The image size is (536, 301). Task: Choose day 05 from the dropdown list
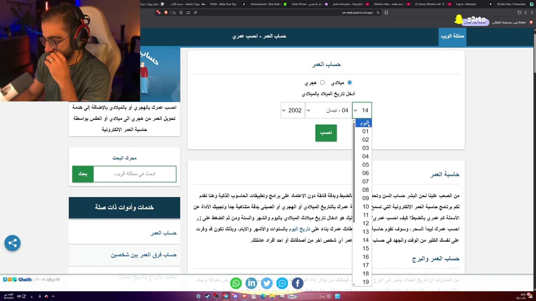(x=363, y=165)
